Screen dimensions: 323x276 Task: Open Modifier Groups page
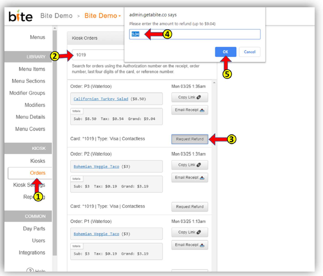27,93
